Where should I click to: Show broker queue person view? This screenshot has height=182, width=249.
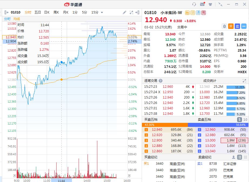pyautogui.click(x=234, y=157)
